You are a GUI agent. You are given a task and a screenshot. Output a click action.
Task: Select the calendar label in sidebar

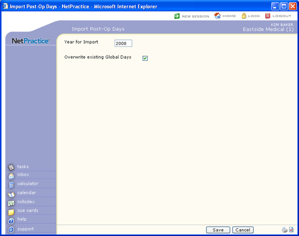(27, 192)
